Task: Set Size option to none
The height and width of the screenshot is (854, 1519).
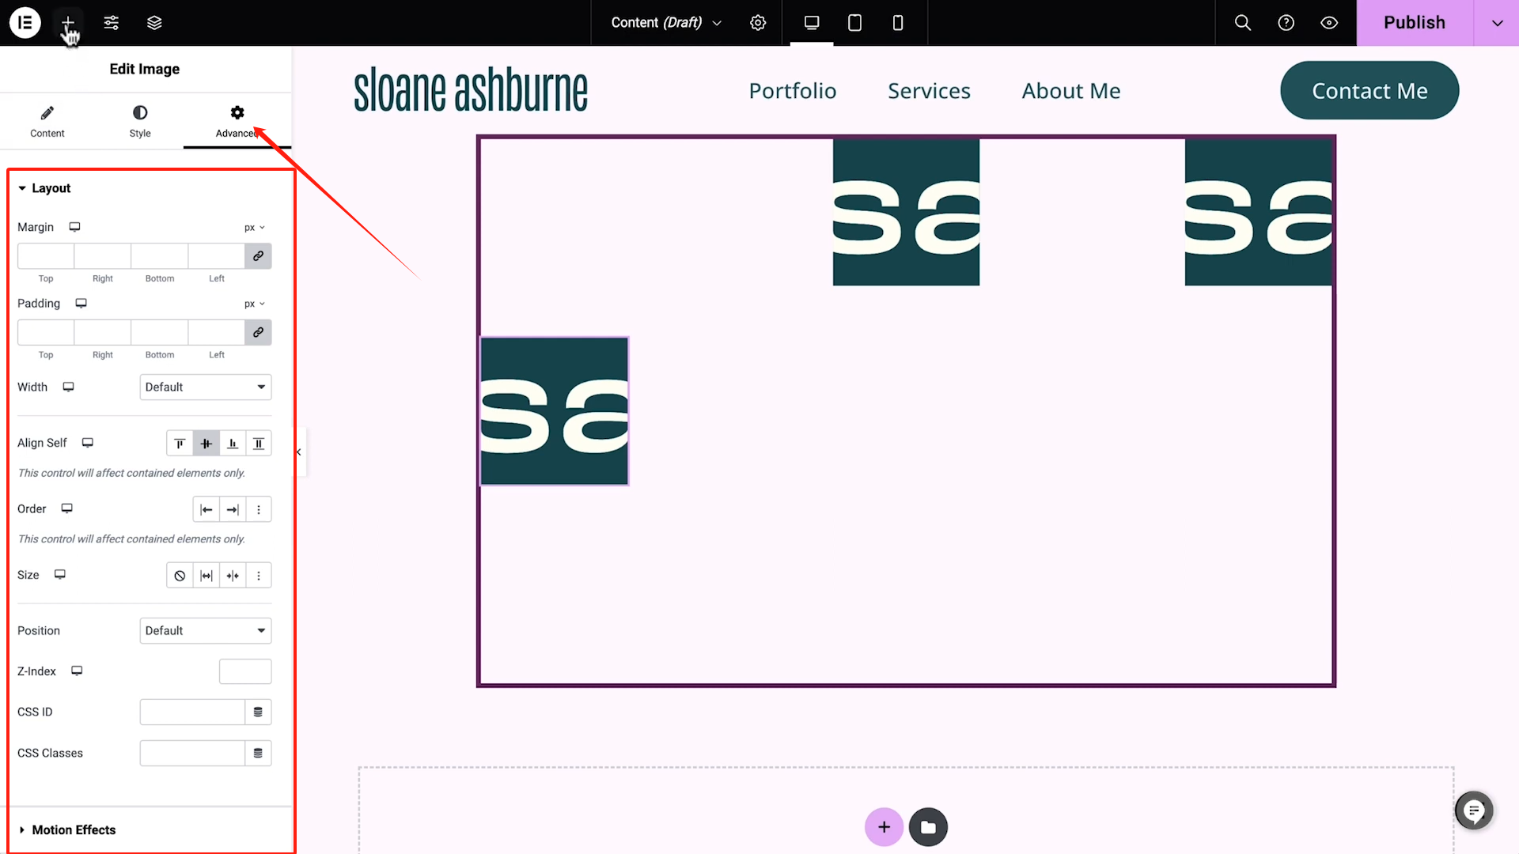Action: (180, 576)
